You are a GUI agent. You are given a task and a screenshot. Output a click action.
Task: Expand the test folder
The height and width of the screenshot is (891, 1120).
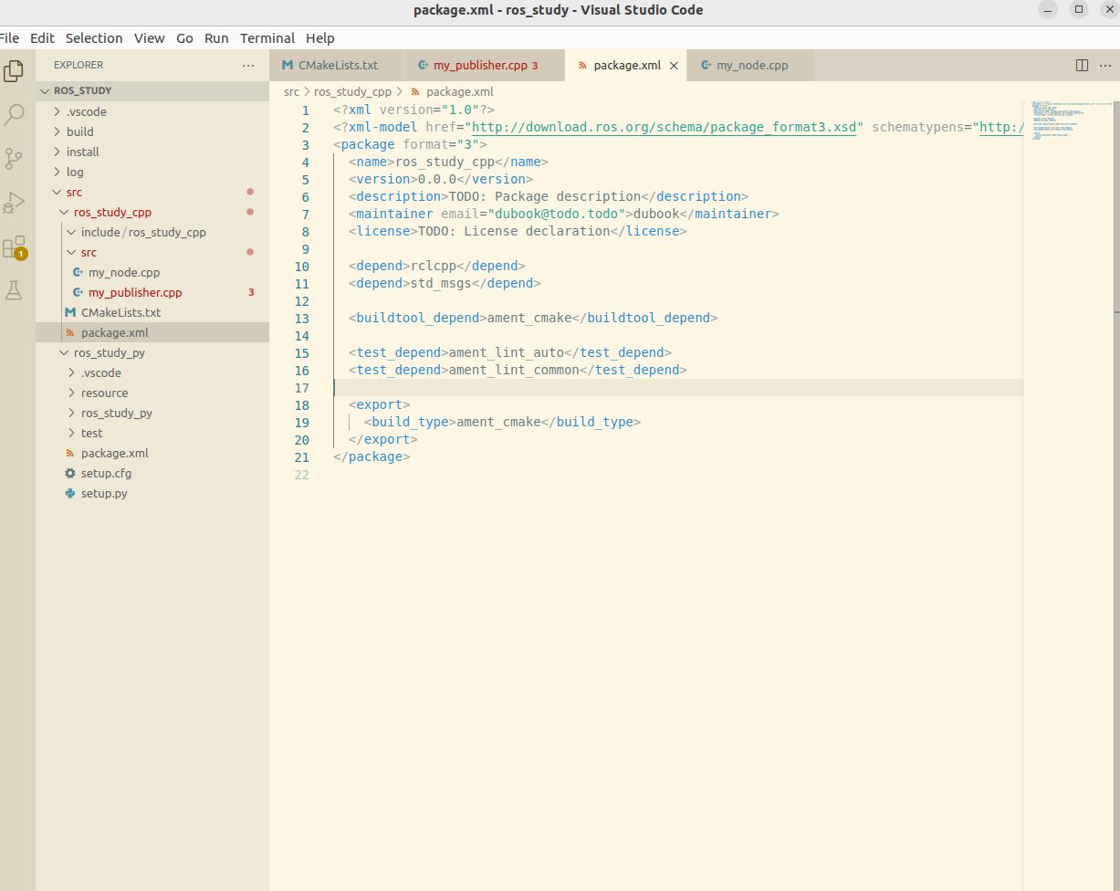152,433
